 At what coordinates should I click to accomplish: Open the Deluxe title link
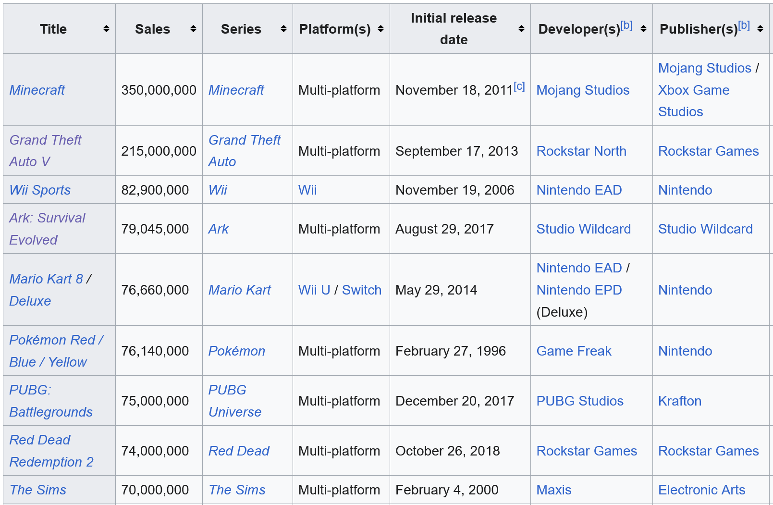pos(30,301)
